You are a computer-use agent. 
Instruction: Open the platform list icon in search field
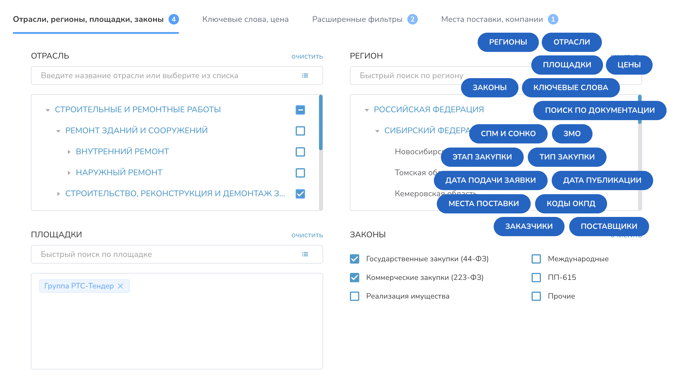coord(305,254)
